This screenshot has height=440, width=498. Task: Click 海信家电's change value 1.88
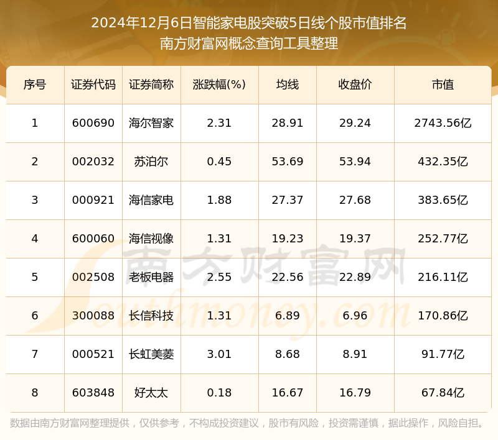coord(219,200)
